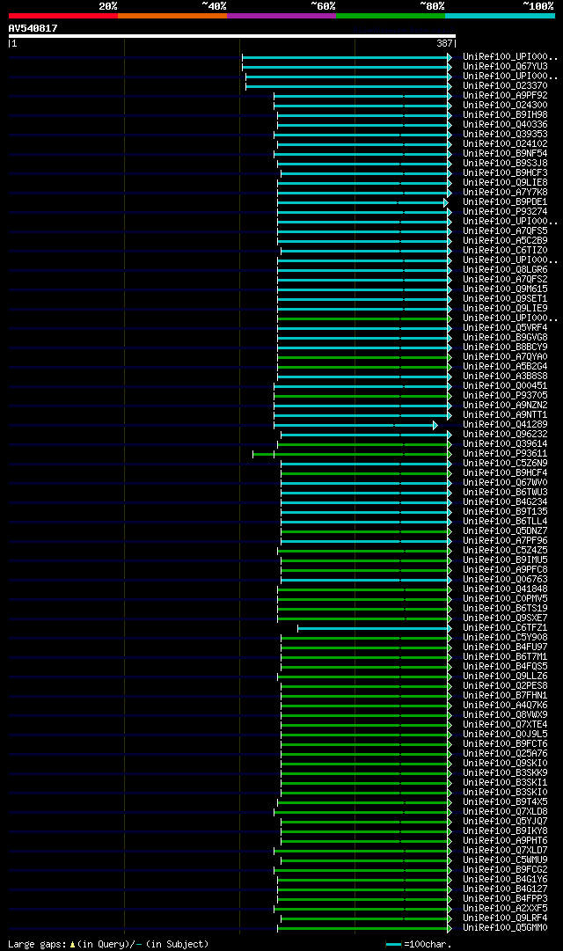Viewport: 563px width, 951px height.
Task: Select the UniRef100_Q9M615 label
Action: tap(505, 289)
